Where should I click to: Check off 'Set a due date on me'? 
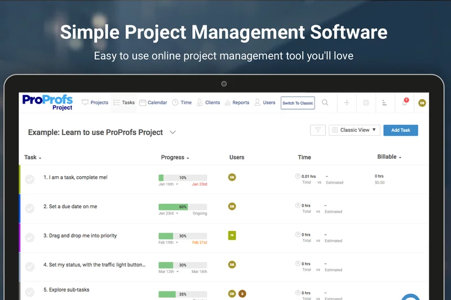click(x=30, y=208)
